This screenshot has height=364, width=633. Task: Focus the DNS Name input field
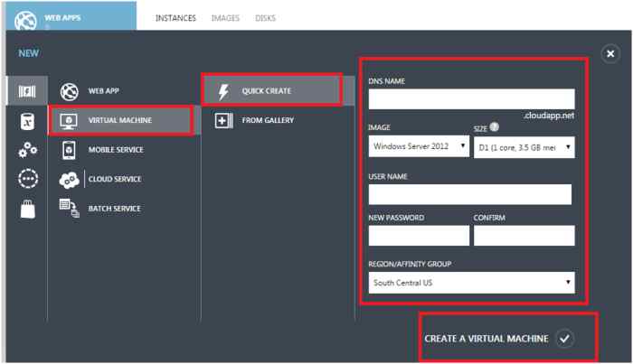(471, 99)
